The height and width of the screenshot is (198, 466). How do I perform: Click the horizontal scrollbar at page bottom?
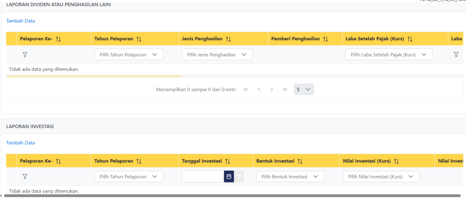(x=228, y=196)
